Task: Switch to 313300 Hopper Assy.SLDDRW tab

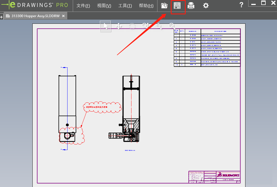Action: 35,16
